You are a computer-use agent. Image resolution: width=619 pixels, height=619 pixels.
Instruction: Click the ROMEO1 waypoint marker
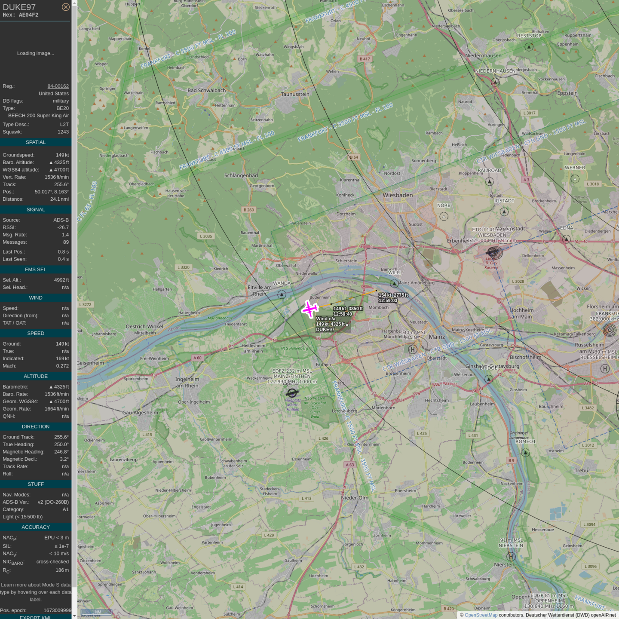[525, 453]
